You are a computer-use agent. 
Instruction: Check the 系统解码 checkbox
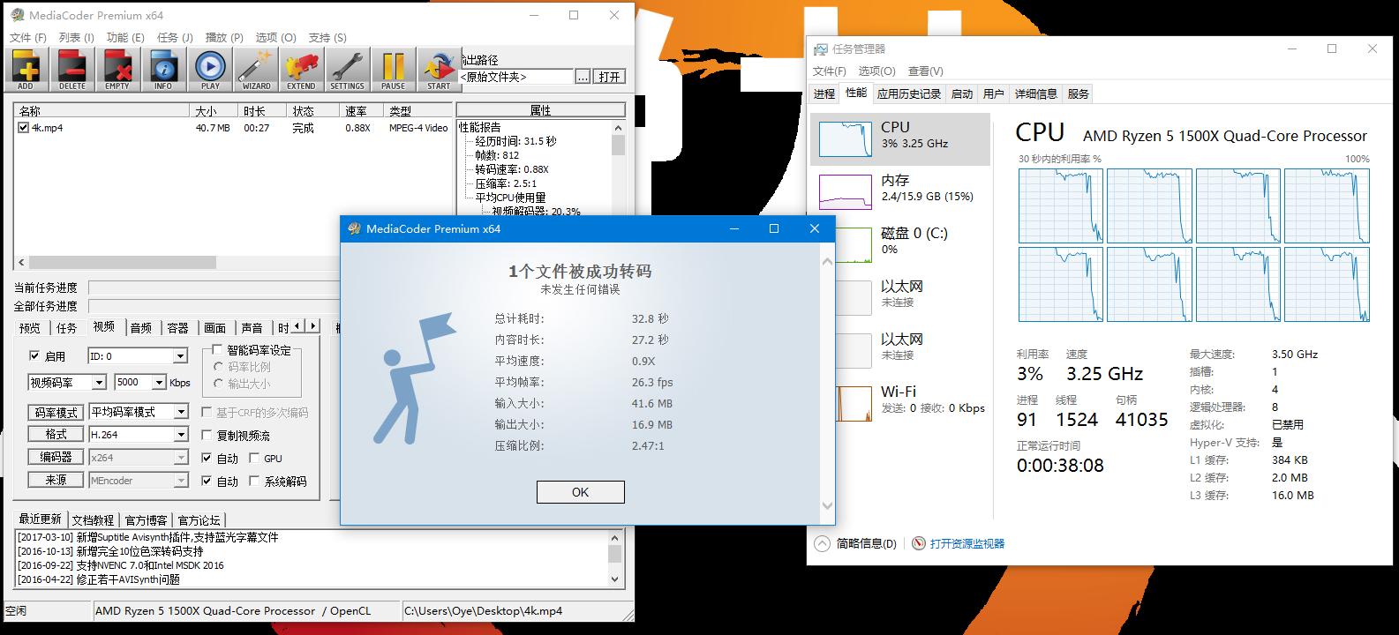point(254,482)
